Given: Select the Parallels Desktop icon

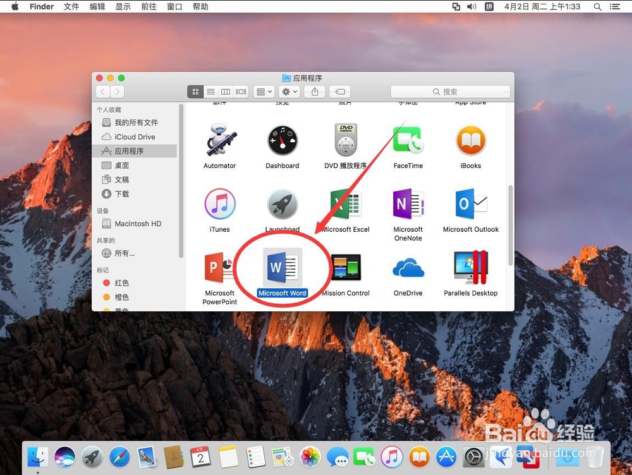Looking at the screenshot, I should (470, 267).
